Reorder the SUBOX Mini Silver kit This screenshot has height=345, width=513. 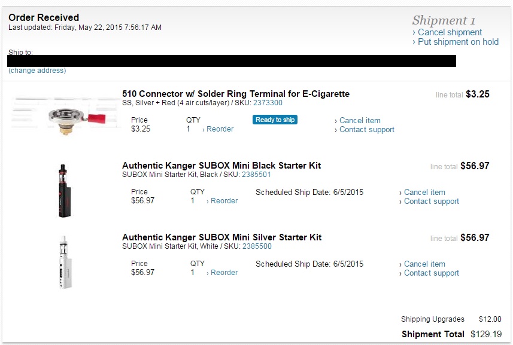224,273
